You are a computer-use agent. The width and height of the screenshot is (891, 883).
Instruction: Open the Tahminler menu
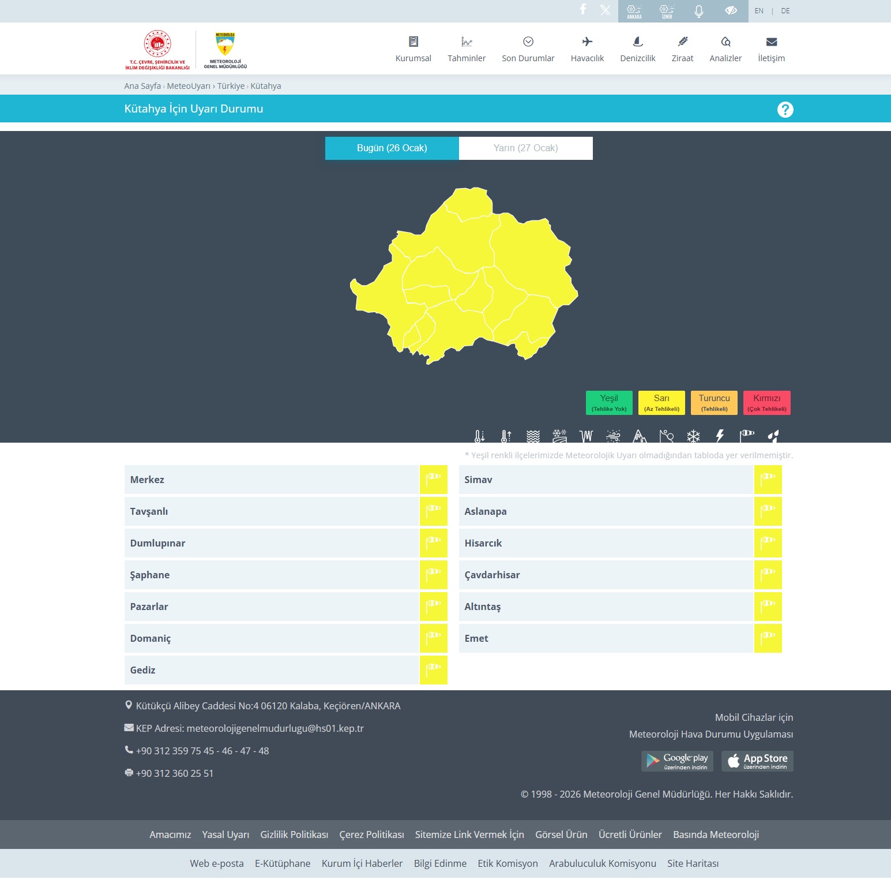pos(467,49)
